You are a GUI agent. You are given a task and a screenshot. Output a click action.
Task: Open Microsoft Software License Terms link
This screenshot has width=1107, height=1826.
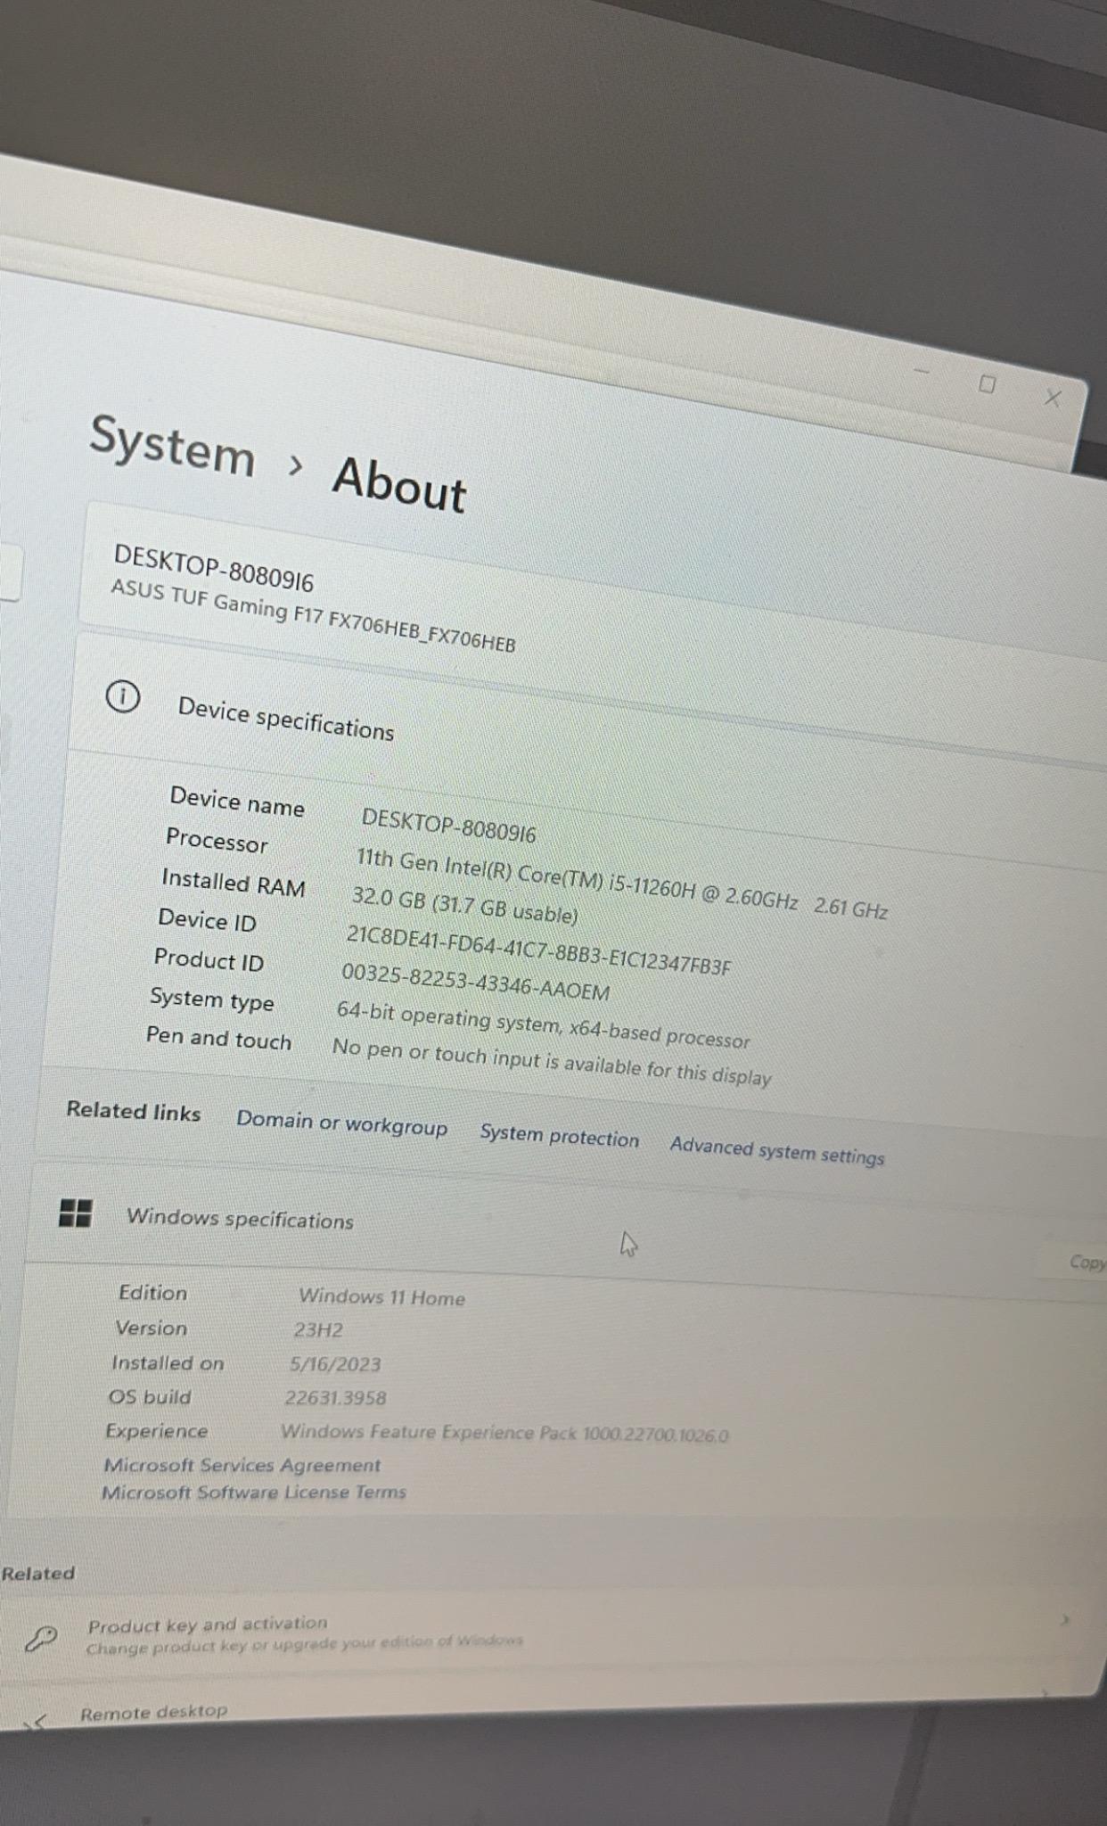pyautogui.click(x=253, y=1492)
